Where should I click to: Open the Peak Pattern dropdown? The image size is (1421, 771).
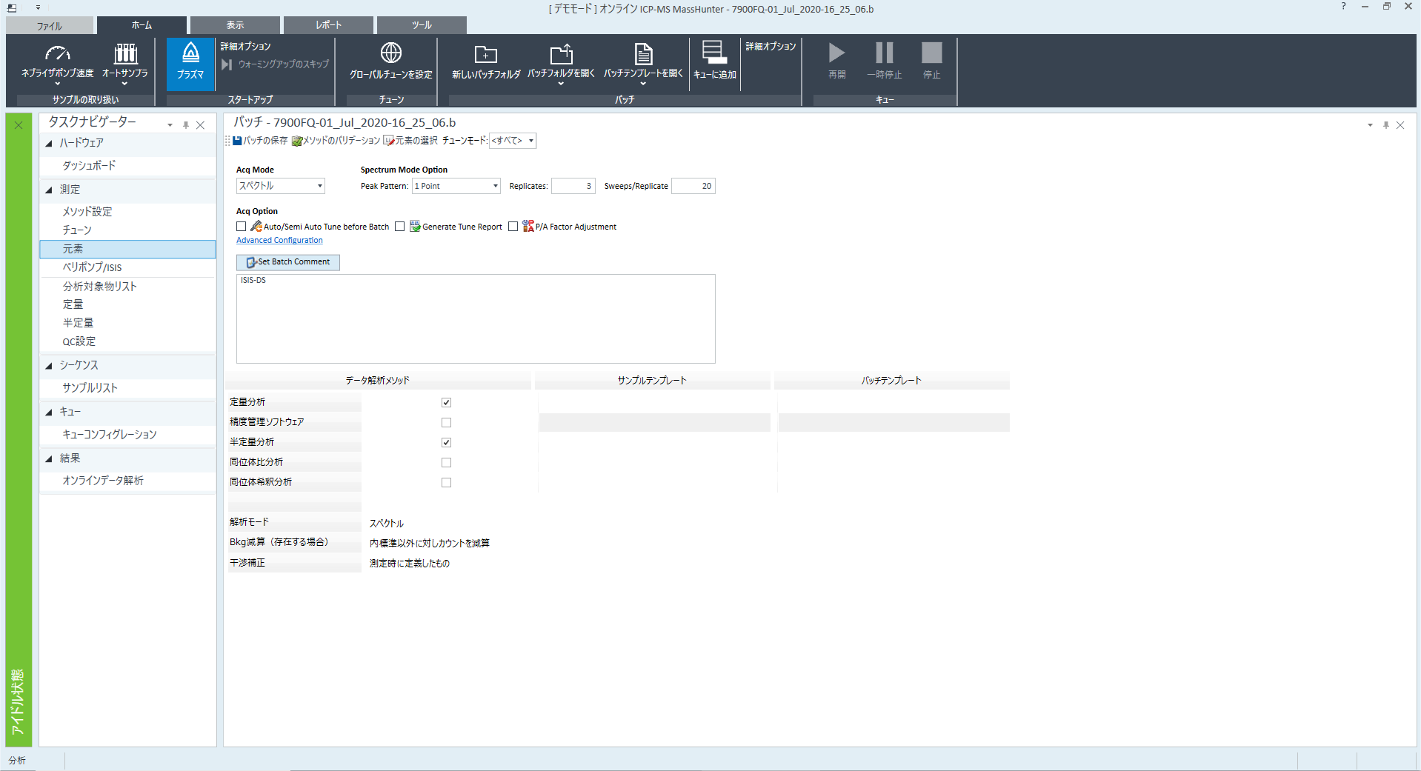pos(456,186)
